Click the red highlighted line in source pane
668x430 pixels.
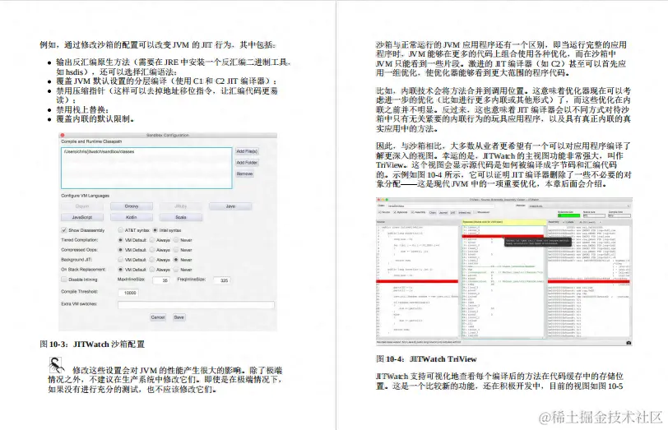(417, 281)
